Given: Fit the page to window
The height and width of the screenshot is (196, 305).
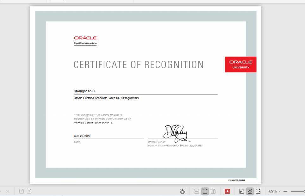Looking at the screenshot, I should point(250,191).
